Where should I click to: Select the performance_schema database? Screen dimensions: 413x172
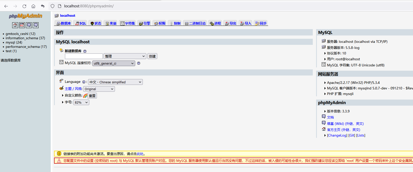point(26,47)
